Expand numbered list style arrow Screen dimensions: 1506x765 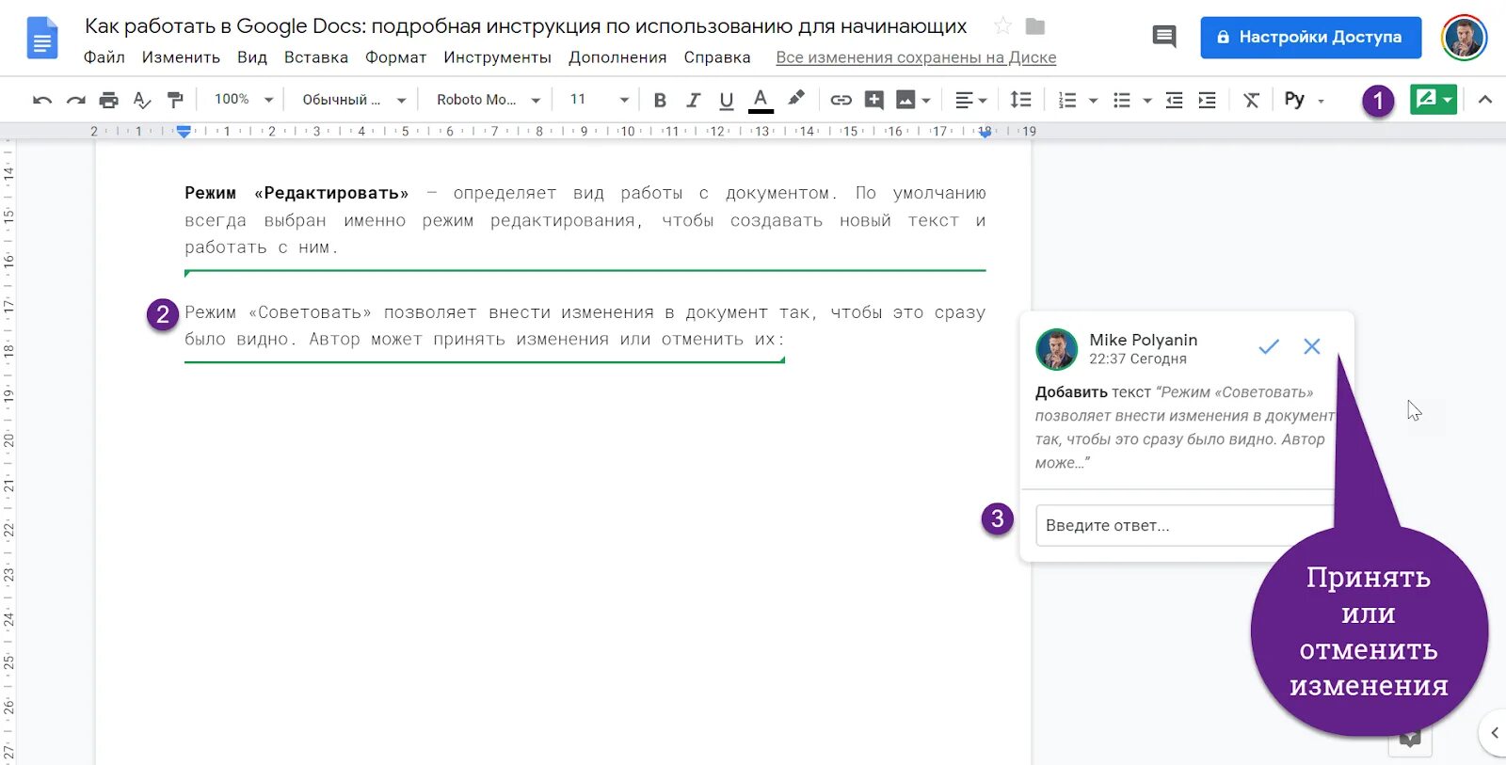tap(1093, 100)
